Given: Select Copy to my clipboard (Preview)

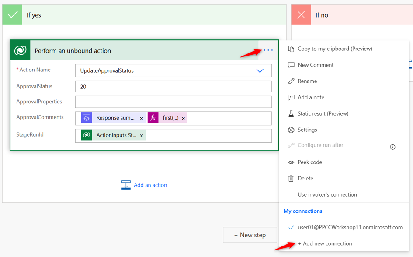Looking at the screenshot, I should point(335,49).
